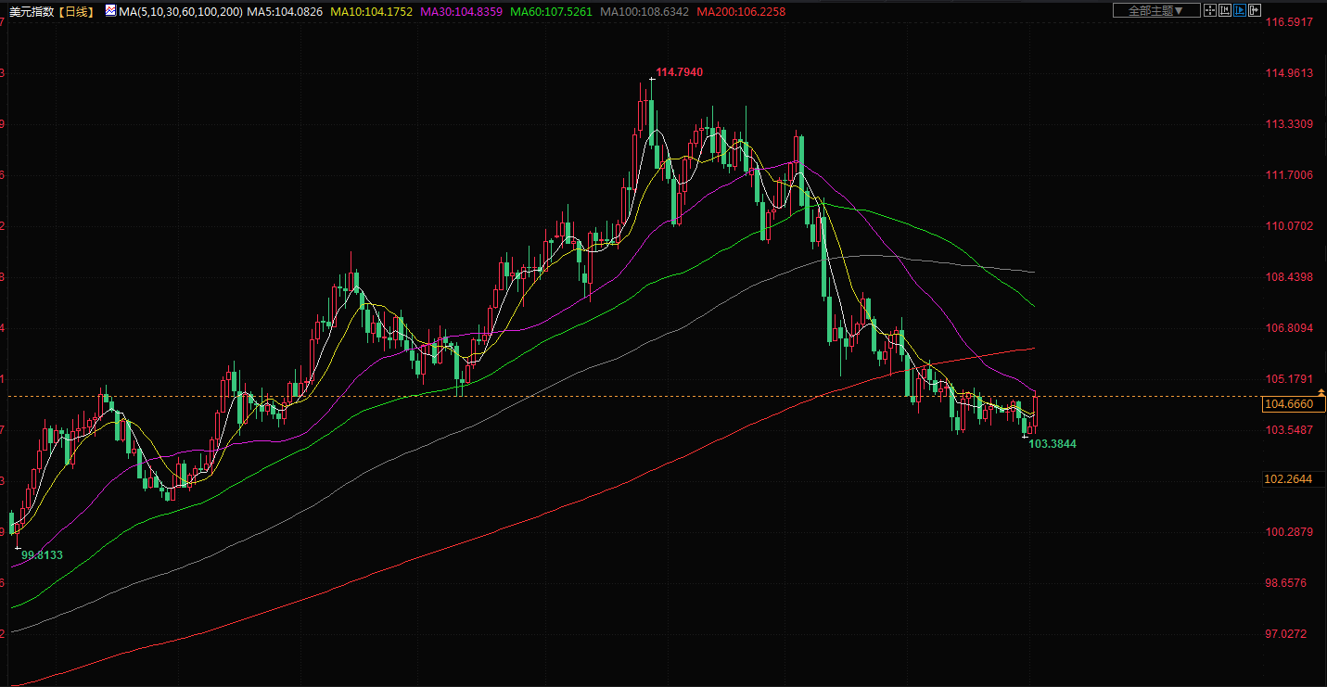Viewport: 1327px width, 687px height.
Task: Click the orange 102.2644 price axis label
Action: (x=1288, y=479)
